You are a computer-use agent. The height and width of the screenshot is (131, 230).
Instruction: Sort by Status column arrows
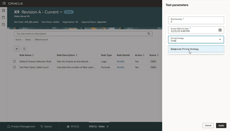click(158, 55)
